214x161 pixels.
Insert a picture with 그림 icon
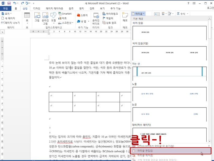(x=37, y=17)
